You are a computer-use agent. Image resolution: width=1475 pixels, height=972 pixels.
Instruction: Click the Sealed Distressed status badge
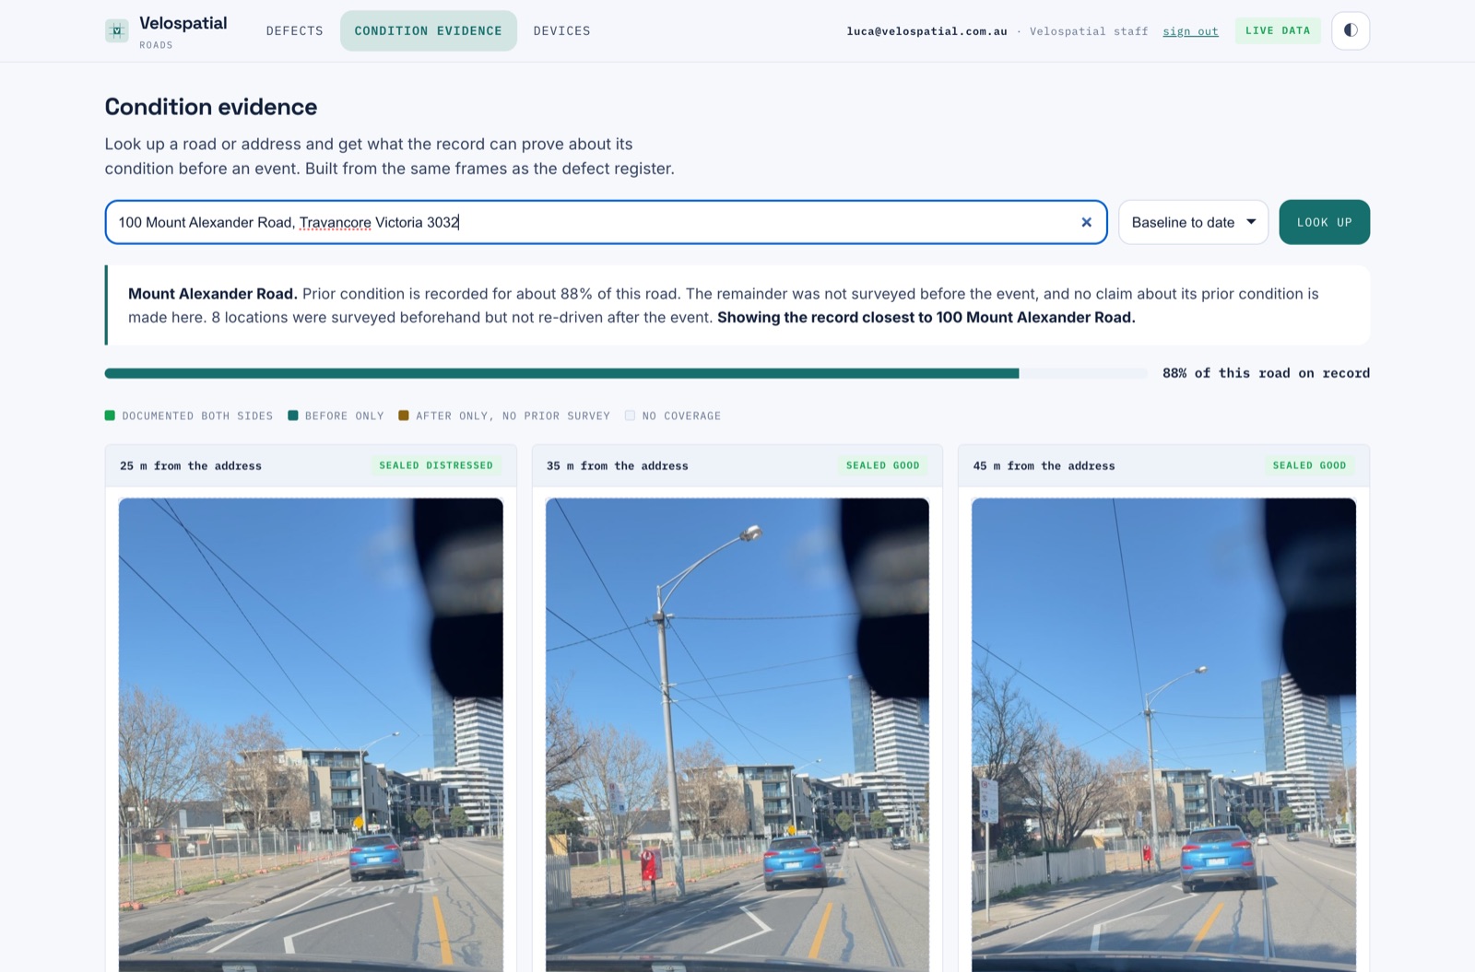(x=436, y=465)
